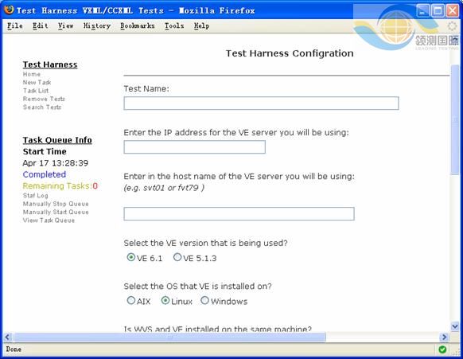Click the horizontal scrollbar right arrow
Image resolution: width=463 pixels, height=359 pixels.
click(x=444, y=337)
